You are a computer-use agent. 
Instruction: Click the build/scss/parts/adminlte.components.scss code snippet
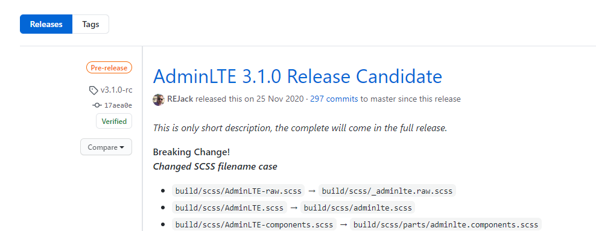pos(445,224)
